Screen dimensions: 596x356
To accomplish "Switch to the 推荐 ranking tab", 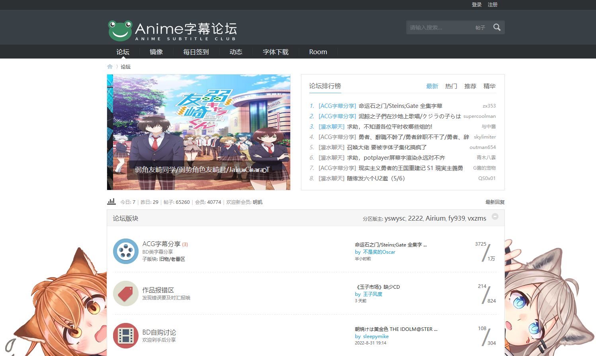I will click(470, 86).
